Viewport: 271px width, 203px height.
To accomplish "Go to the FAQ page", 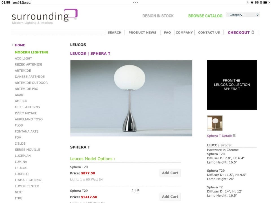I will 167,32.
